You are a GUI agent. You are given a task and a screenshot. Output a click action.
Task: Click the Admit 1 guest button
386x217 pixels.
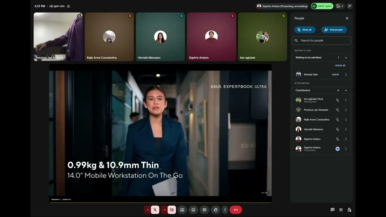tap(322, 6)
